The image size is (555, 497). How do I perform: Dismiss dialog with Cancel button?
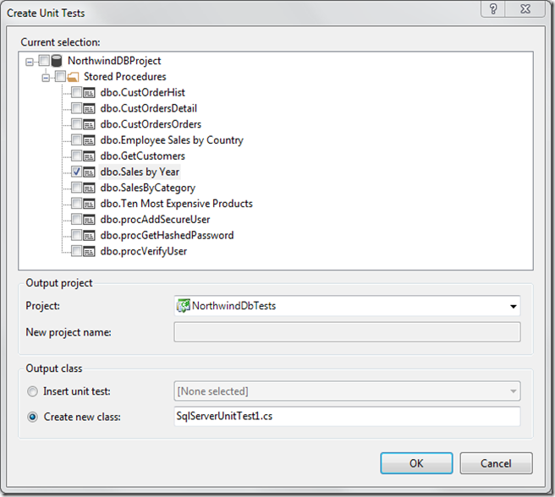click(x=497, y=463)
